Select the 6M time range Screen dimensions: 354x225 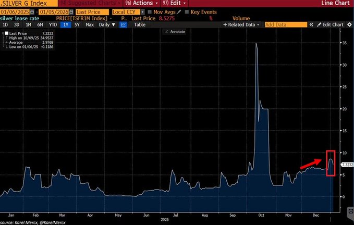[x=40, y=24]
